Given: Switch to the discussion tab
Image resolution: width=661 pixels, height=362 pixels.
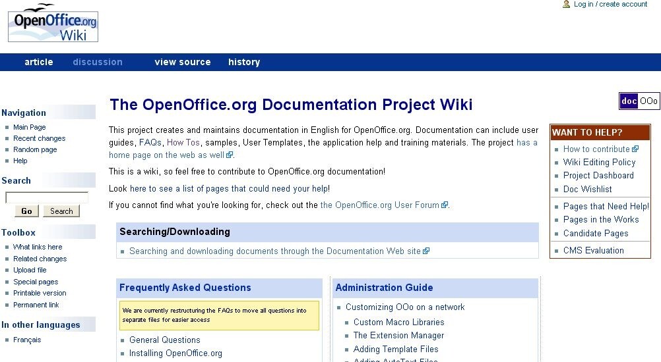Looking at the screenshot, I should [x=98, y=62].
